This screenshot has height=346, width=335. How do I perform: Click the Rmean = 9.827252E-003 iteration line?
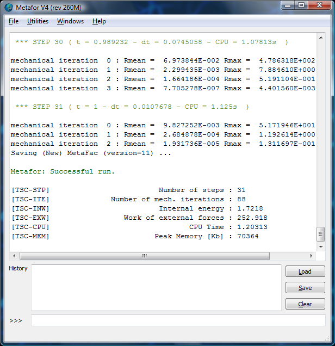(x=163, y=125)
